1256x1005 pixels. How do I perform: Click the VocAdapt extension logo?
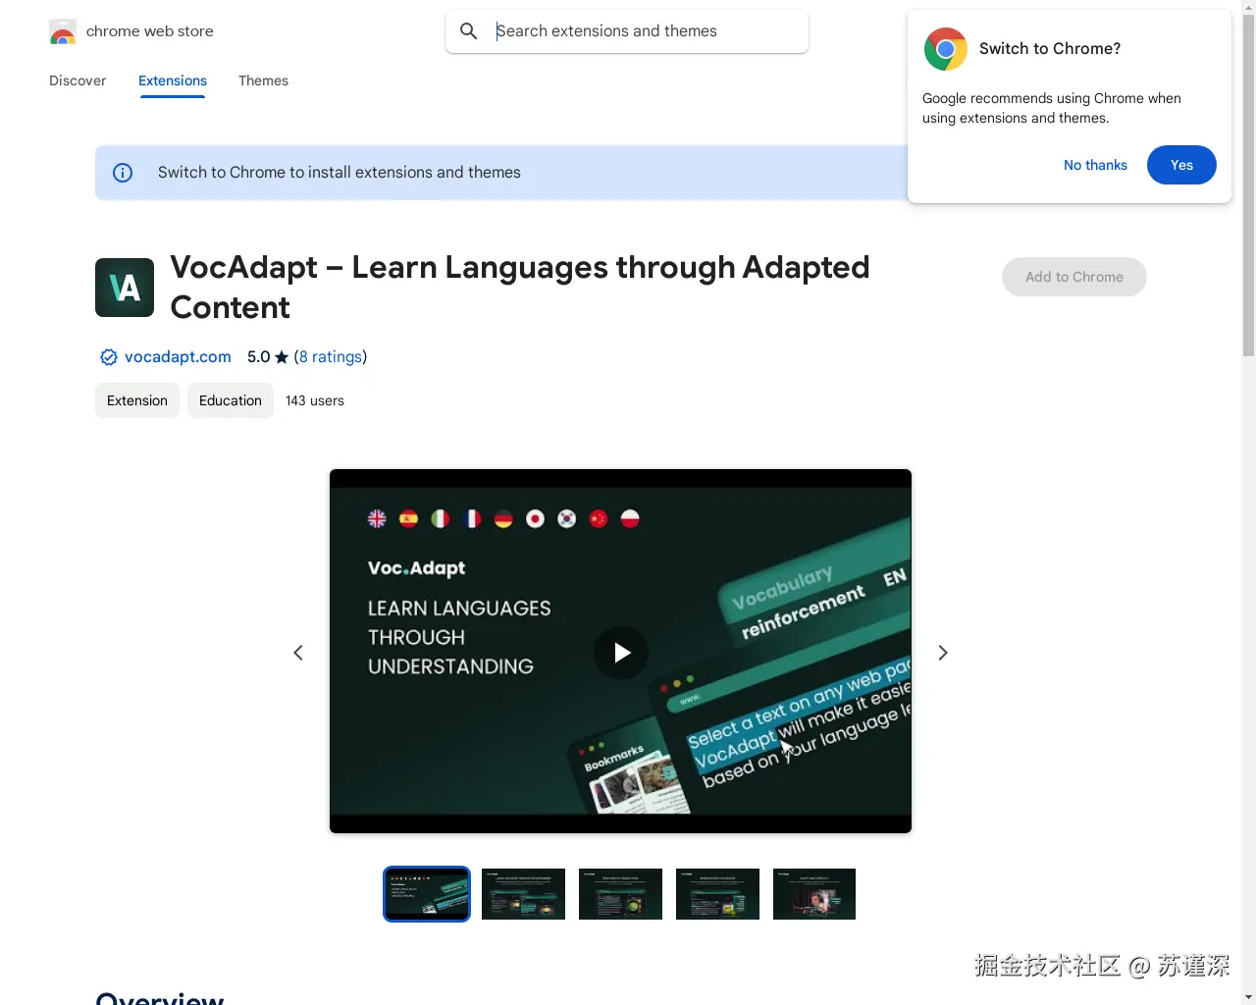point(124,287)
